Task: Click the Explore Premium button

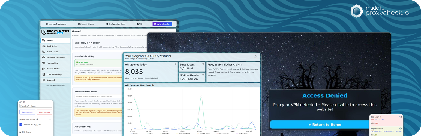Action: [162, 24]
